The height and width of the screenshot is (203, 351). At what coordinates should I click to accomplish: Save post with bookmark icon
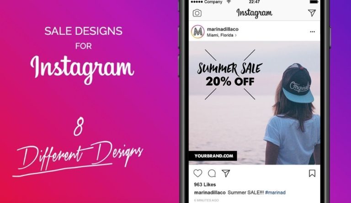click(x=312, y=173)
